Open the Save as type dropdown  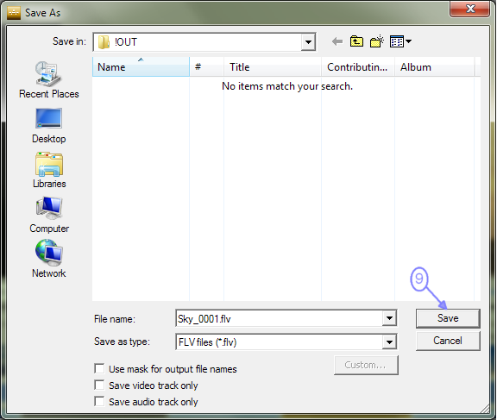(x=389, y=342)
